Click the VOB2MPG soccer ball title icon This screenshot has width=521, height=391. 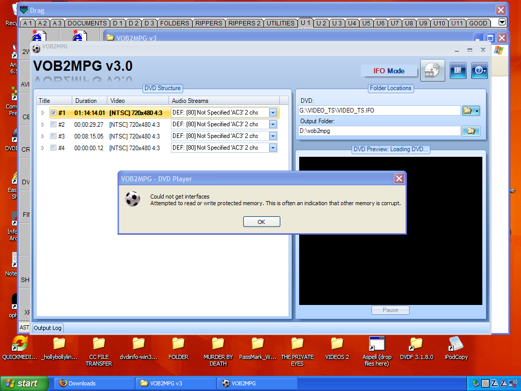pyautogui.click(x=36, y=48)
